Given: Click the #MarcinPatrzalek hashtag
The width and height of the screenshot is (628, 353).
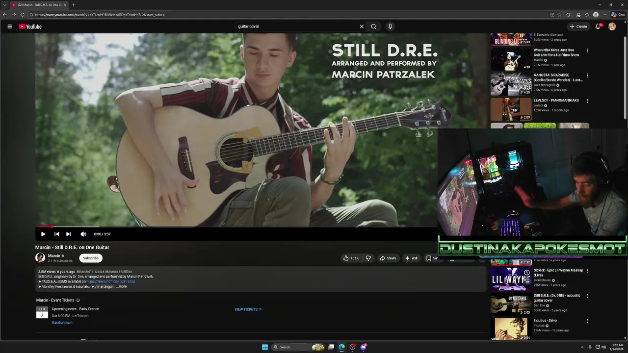Looking at the screenshot, I should point(90,271).
